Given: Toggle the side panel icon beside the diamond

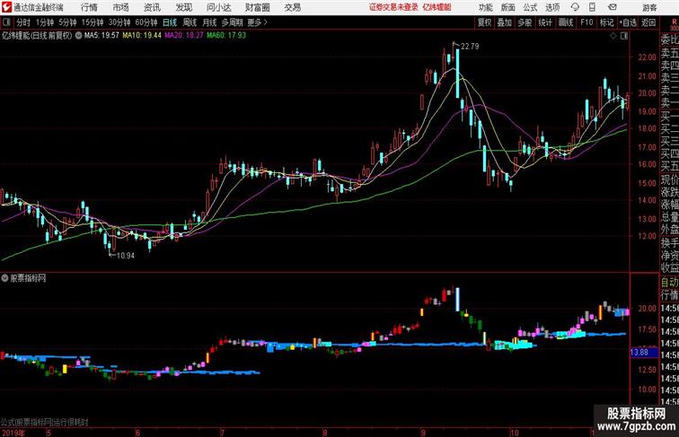Looking at the screenshot, I should (x=624, y=36).
